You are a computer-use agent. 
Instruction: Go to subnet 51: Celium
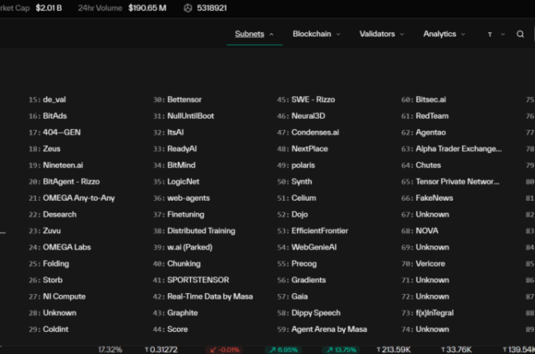click(296, 198)
